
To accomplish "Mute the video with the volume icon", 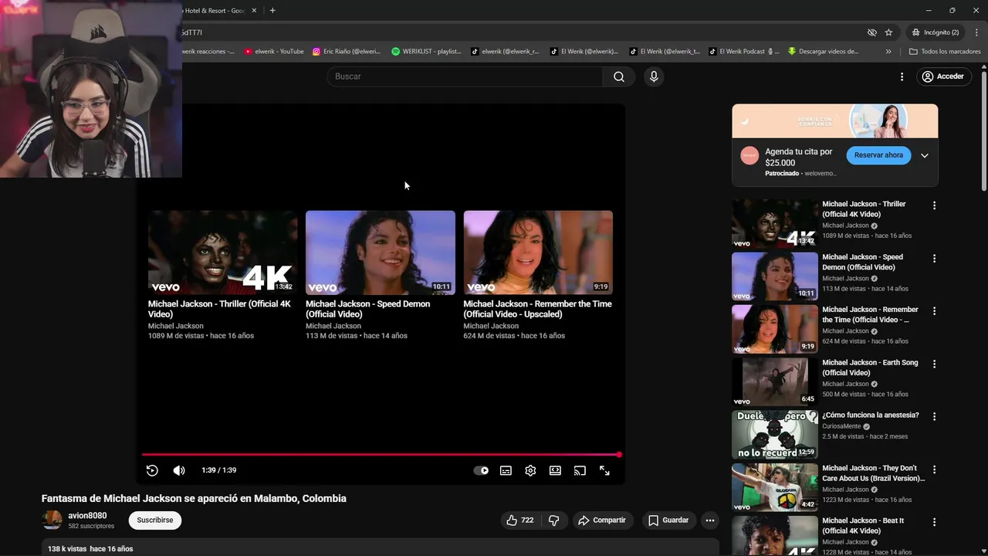I will (x=179, y=470).
